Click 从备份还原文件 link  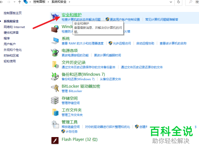[x=110, y=79]
